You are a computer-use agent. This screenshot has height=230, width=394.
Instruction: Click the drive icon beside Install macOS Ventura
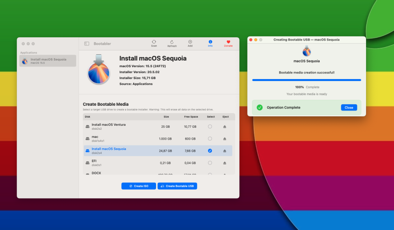[87, 127]
